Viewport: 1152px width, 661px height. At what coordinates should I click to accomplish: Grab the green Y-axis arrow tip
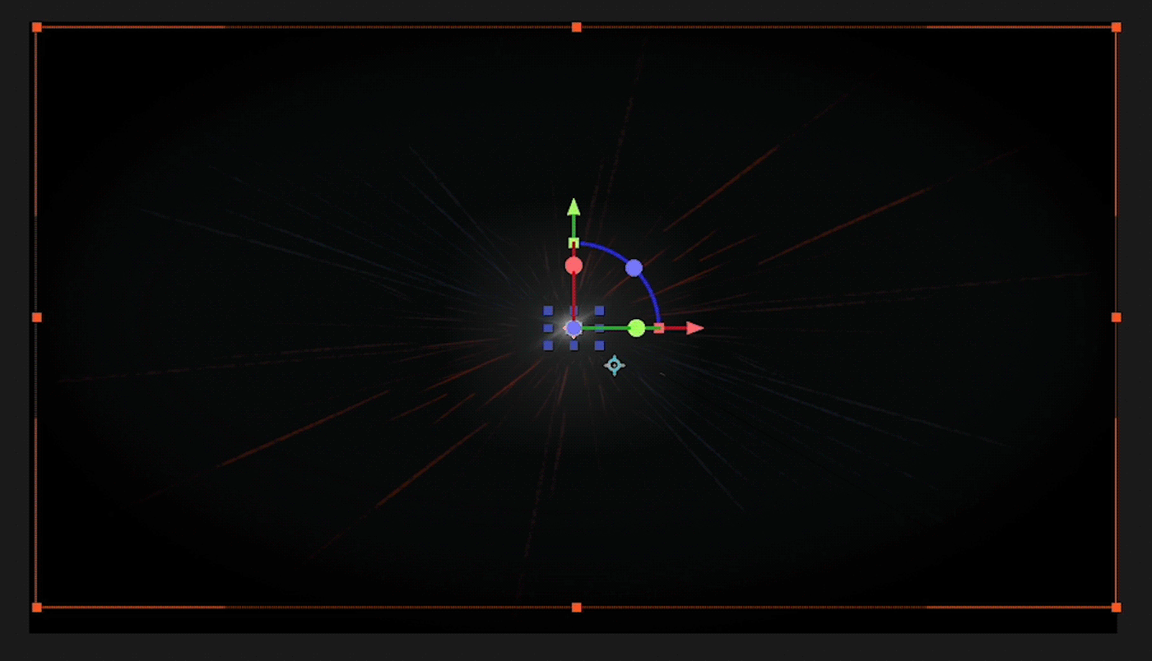click(574, 207)
